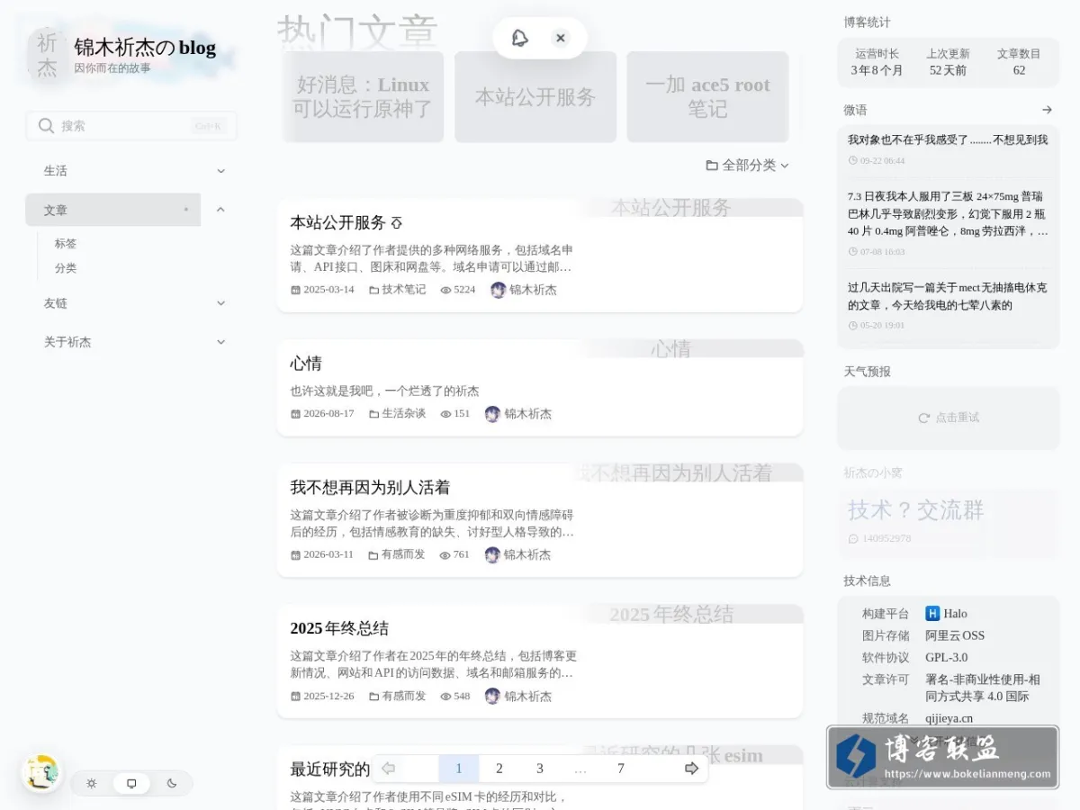Click author avatar on 我不想再因为别人活着 post
The image size is (1080, 810).
[x=492, y=555]
